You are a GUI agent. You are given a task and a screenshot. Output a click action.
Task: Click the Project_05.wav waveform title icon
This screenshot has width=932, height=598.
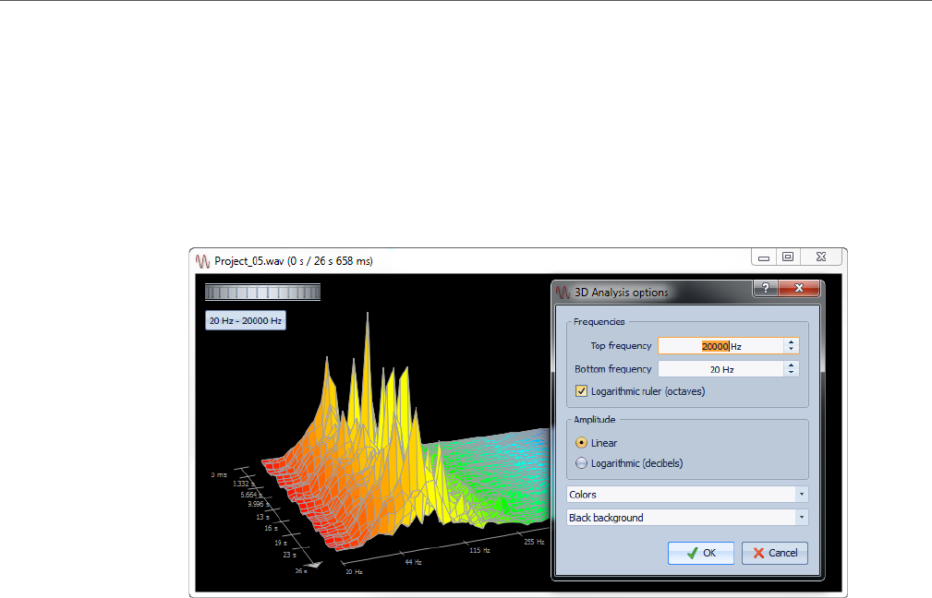coord(202,261)
